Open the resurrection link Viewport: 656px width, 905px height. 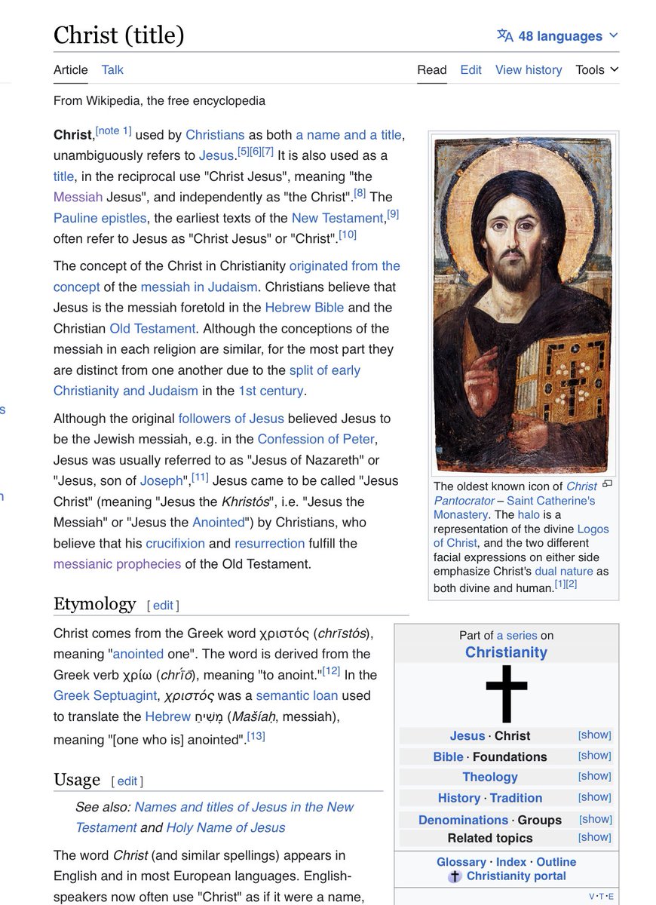[x=269, y=543]
